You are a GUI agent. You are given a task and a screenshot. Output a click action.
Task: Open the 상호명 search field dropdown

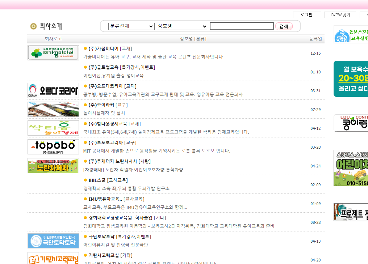tap(182, 26)
